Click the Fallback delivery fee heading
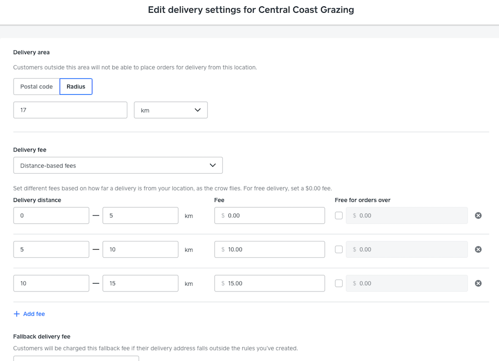Screen dimensions: 499x361 42,336
